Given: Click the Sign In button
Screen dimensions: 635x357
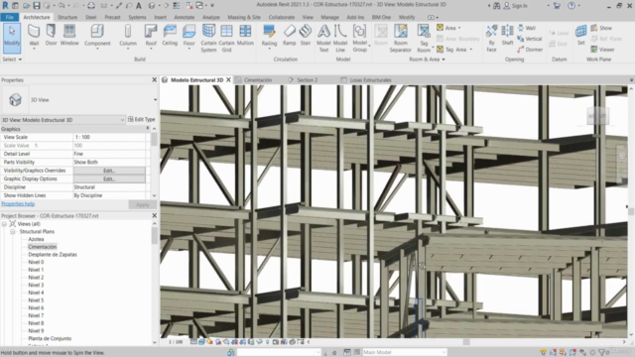Looking at the screenshot, I should coord(516,6).
